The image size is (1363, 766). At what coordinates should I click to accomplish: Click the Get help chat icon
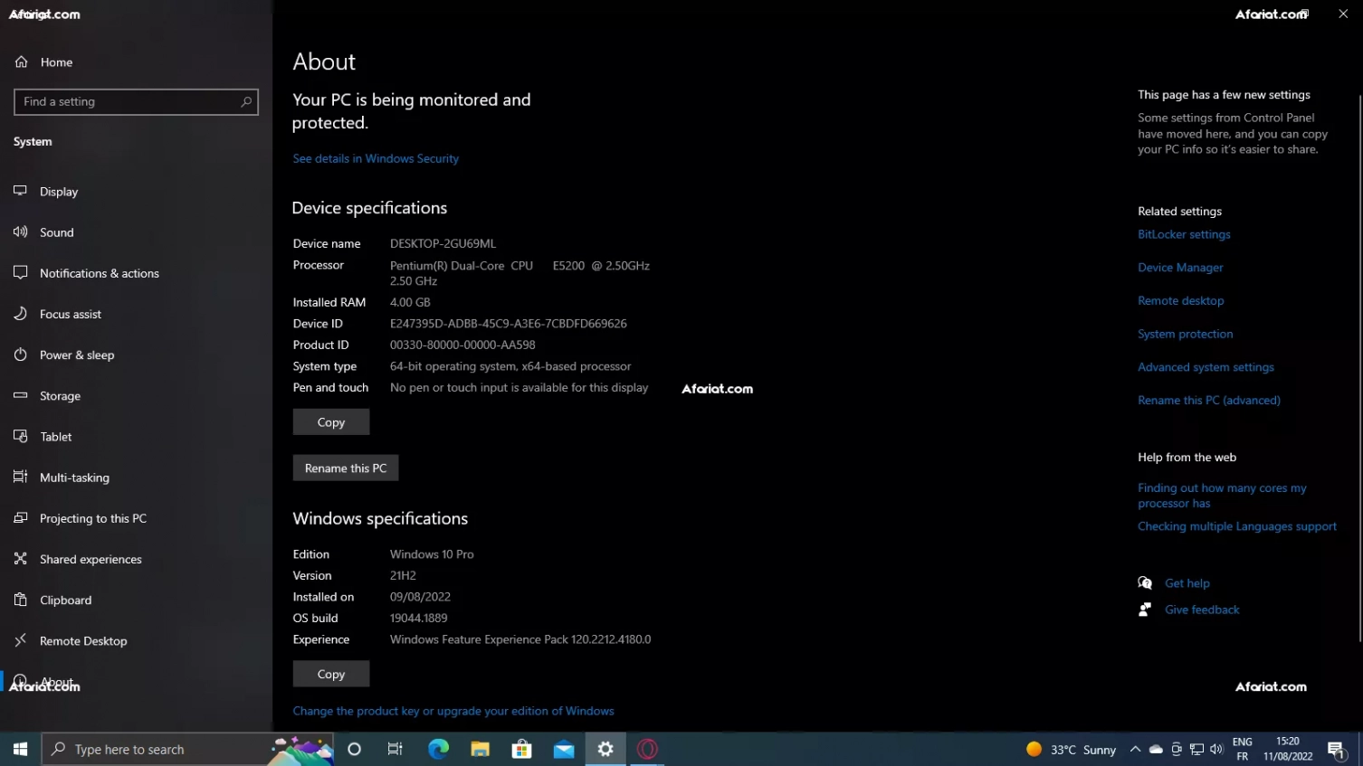tap(1145, 583)
